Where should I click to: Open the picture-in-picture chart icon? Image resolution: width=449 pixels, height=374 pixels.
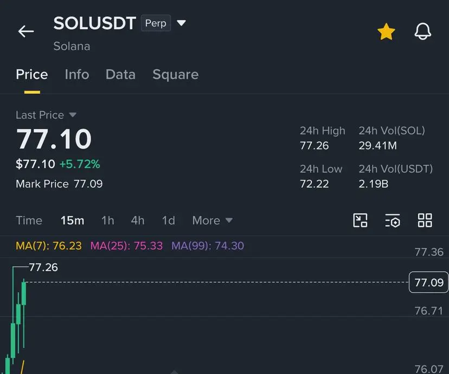(x=360, y=221)
